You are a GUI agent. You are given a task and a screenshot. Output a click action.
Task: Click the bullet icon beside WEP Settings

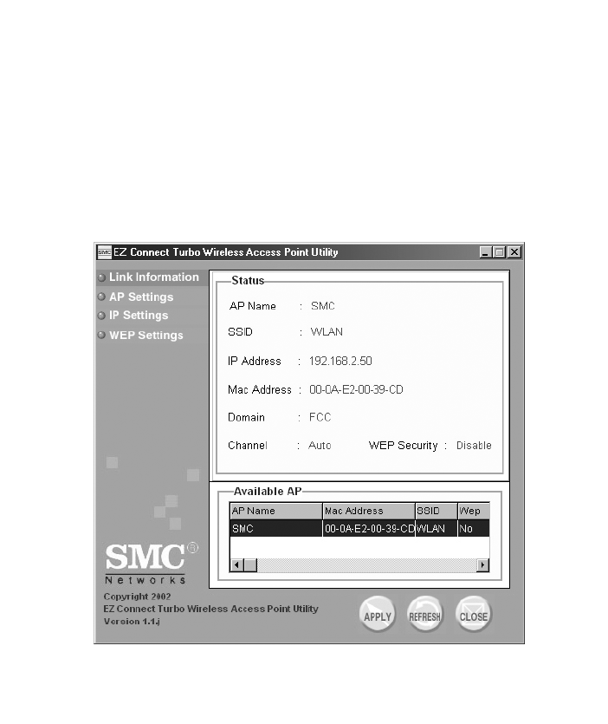tap(101, 336)
